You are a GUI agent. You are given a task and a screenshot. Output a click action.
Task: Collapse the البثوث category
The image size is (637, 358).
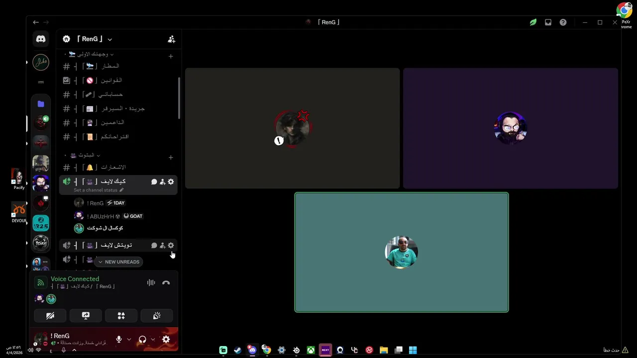click(85, 155)
